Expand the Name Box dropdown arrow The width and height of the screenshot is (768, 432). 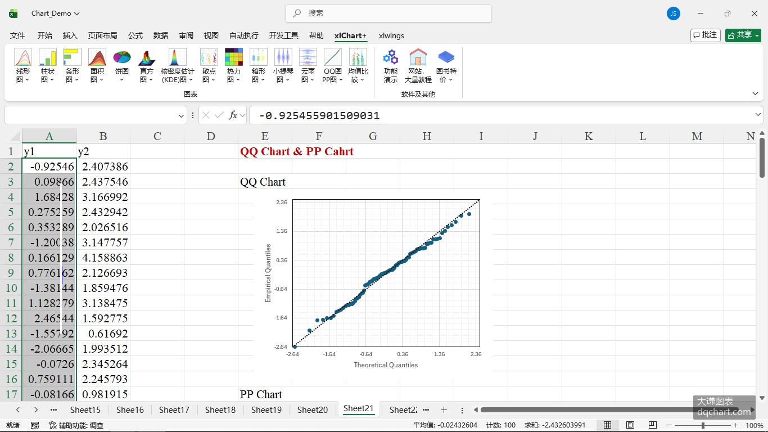[181, 115]
